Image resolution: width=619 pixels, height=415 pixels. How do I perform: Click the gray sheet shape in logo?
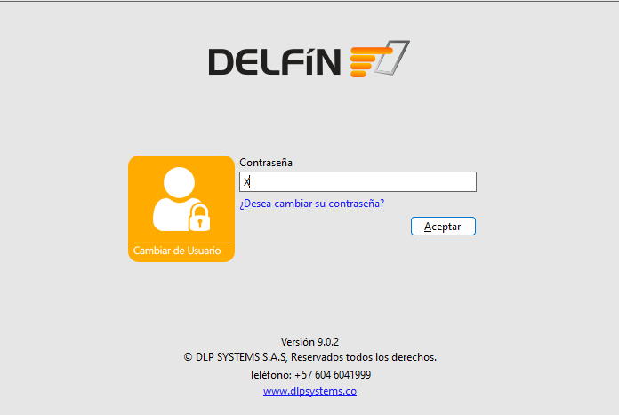point(392,58)
